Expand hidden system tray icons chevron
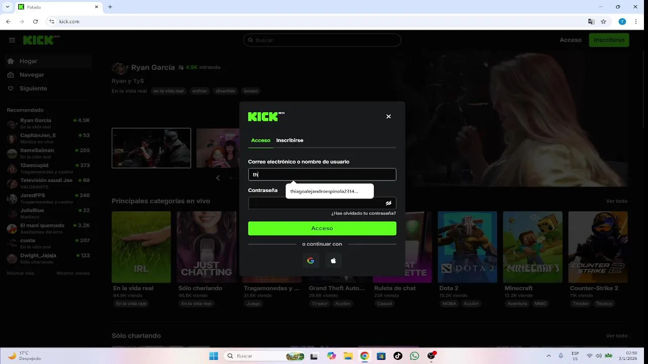648x364 pixels. pyautogui.click(x=549, y=356)
